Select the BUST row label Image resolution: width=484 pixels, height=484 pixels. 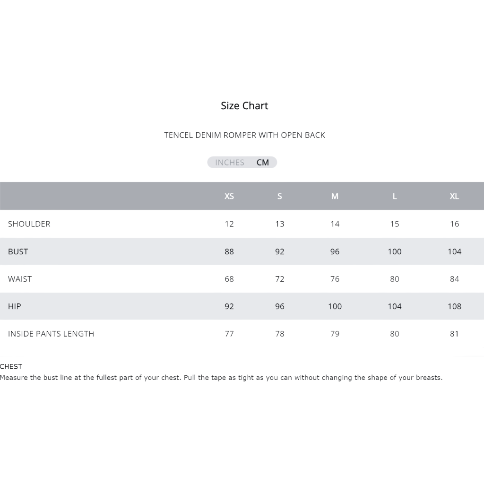pyautogui.click(x=18, y=251)
